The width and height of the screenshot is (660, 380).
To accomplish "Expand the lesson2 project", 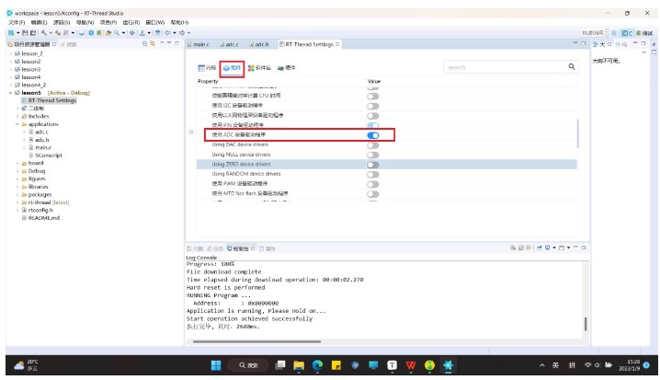I will pyautogui.click(x=10, y=62).
